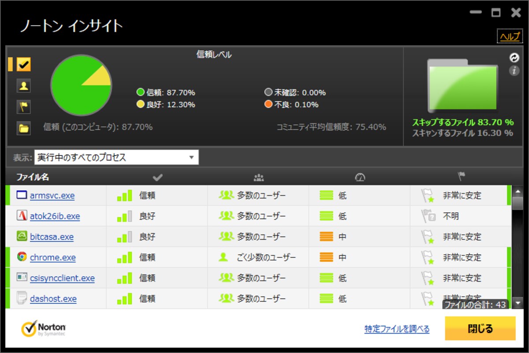Sort by the stability flag column header
The height and width of the screenshot is (353, 529).
461,177
